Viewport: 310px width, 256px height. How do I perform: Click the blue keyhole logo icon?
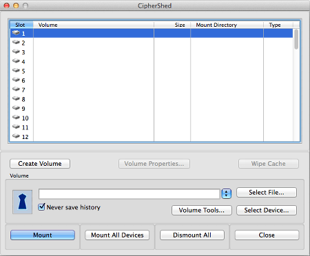[22, 202]
